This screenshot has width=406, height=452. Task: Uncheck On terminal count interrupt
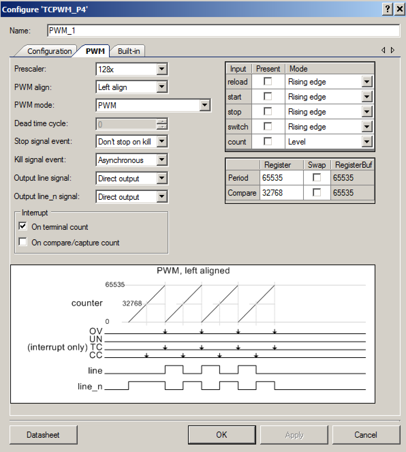(23, 226)
